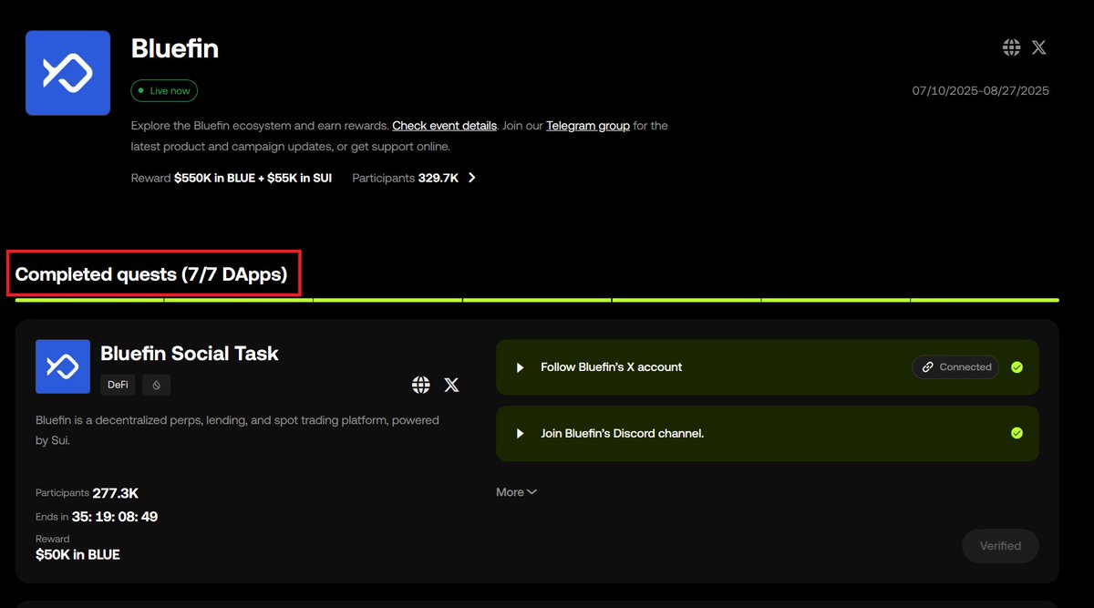Click green checkmark on Follow X account task
Screen dimensions: 1094x608
pyautogui.click(x=1017, y=367)
